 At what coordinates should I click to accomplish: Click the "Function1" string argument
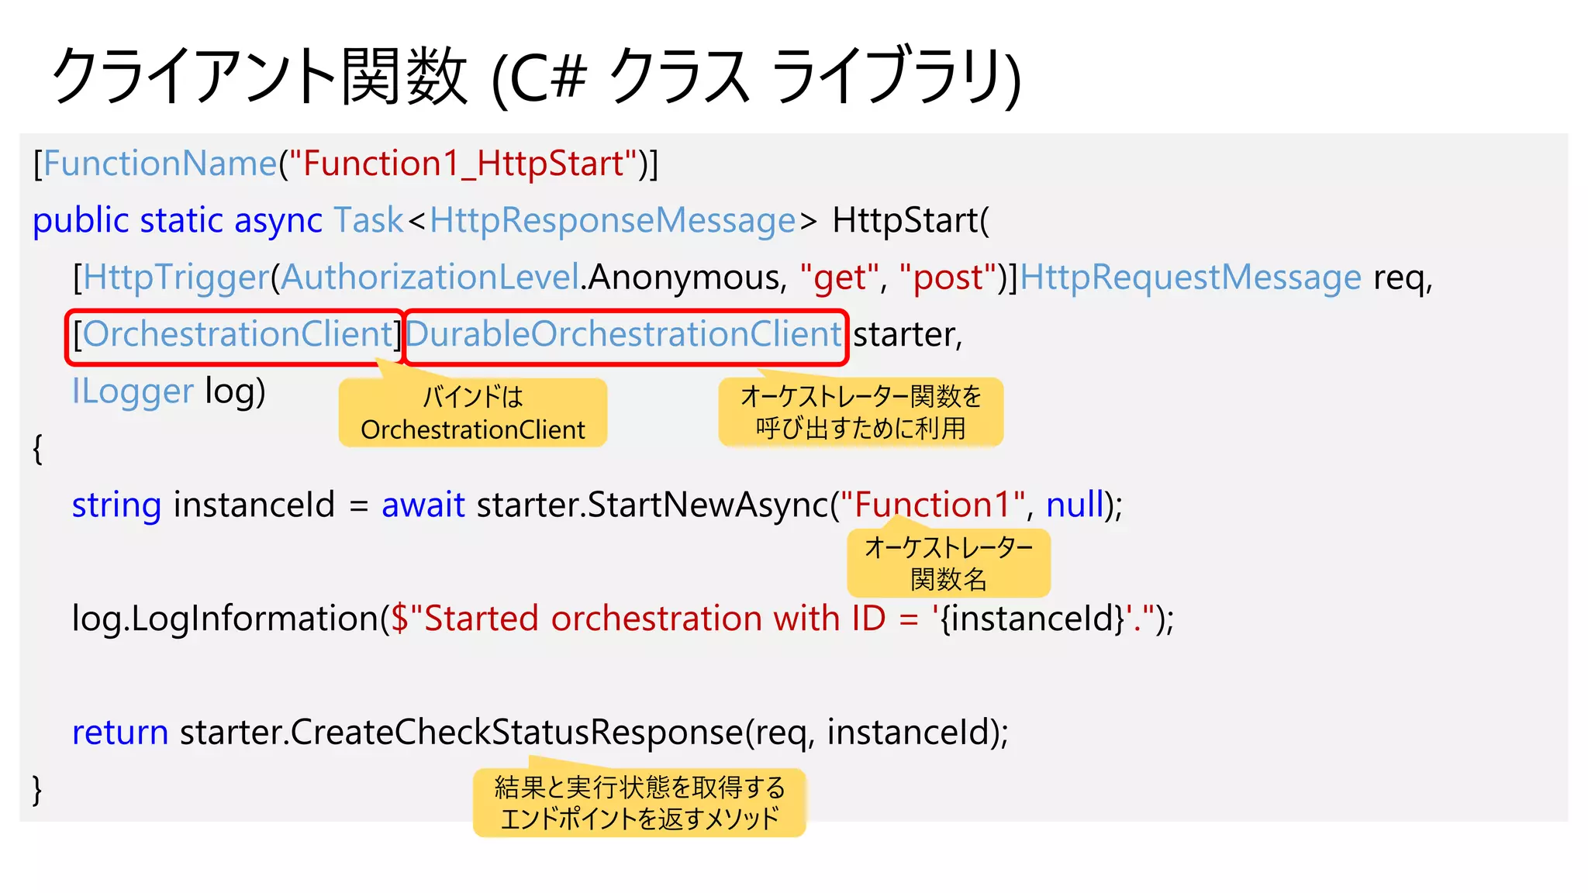point(933,505)
